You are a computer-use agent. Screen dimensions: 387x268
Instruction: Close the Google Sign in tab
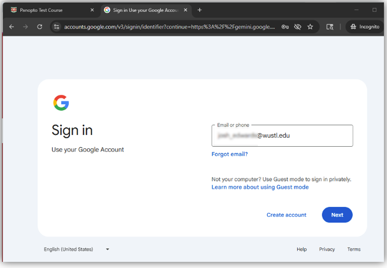[186, 10]
